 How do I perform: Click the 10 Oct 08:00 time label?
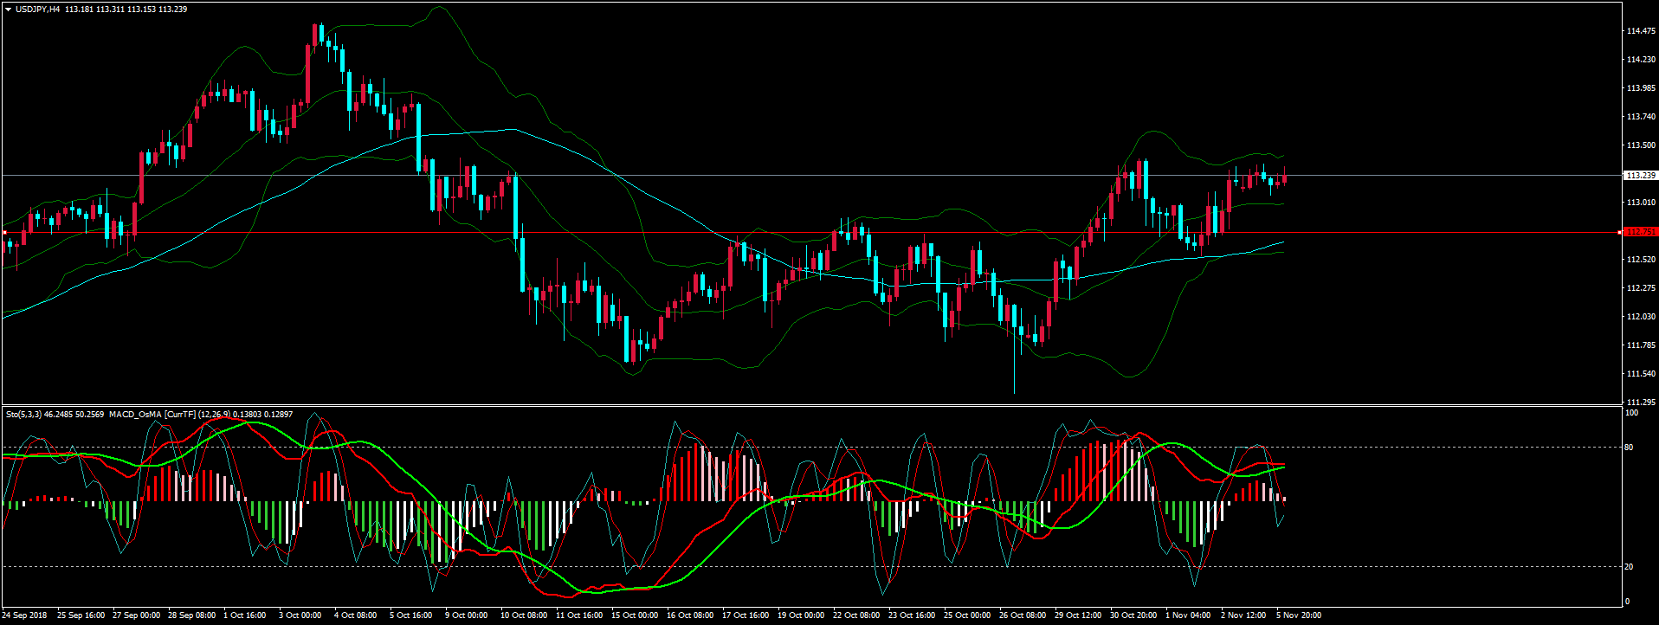tap(524, 615)
